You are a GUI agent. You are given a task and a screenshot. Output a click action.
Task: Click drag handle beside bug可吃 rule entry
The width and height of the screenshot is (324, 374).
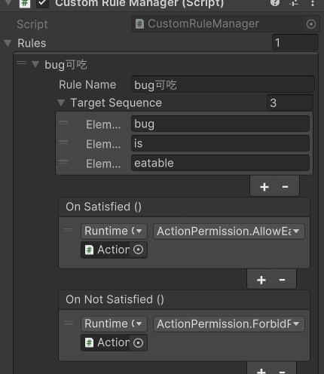click(21, 63)
